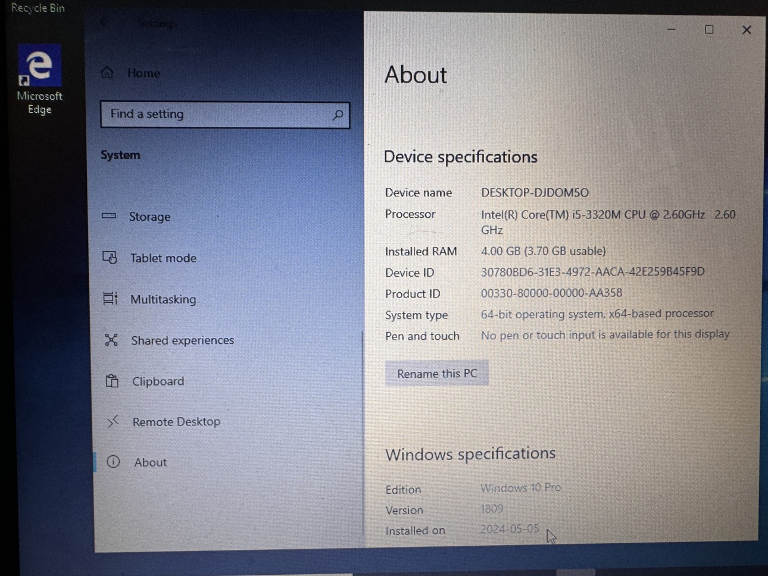This screenshot has width=768, height=576.
Task: Click the Home icon in Settings
Action: click(x=107, y=73)
